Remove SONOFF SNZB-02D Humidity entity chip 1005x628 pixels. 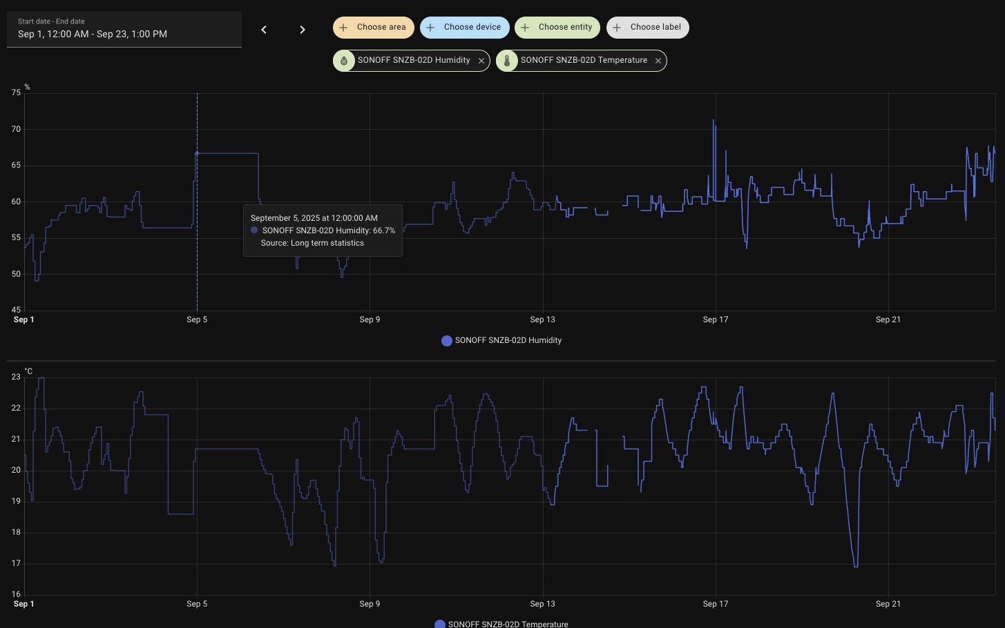481,61
